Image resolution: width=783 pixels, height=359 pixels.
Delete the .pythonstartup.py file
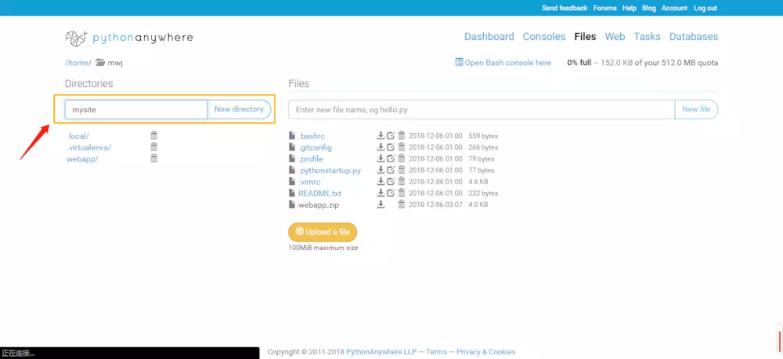pyautogui.click(x=401, y=170)
